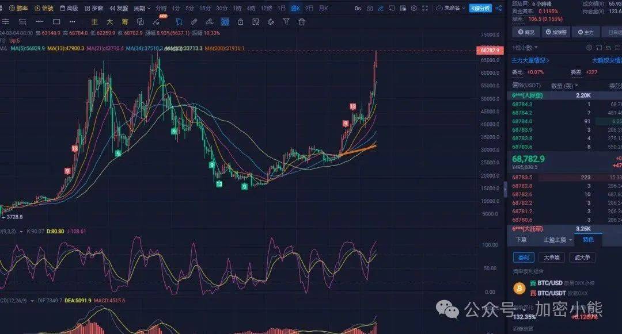This screenshot has height=334, width=622.
Task: Open the 高級 advanced menu
Action: coord(69,8)
